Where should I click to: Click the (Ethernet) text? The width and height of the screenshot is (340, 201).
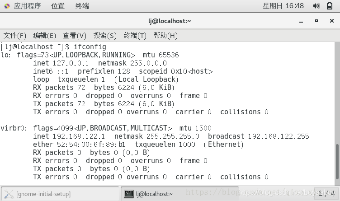(x=223, y=145)
